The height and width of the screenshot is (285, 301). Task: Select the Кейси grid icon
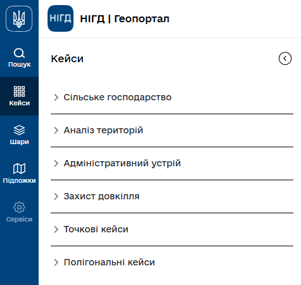pyautogui.click(x=19, y=91)
